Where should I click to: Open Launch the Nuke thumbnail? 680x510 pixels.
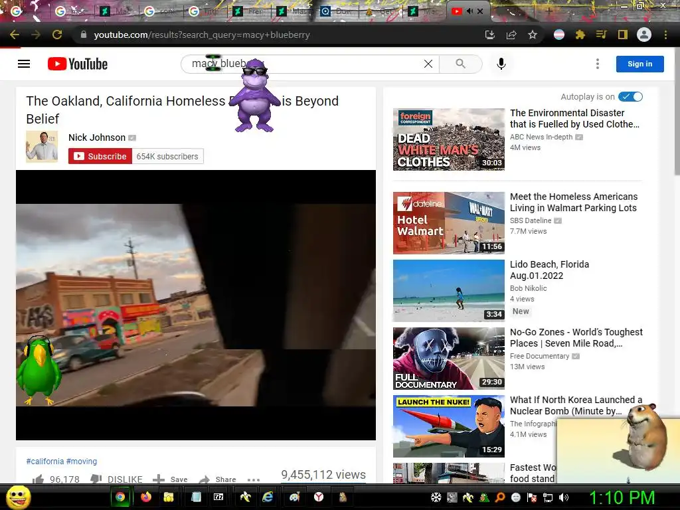[x=449, y=426]
